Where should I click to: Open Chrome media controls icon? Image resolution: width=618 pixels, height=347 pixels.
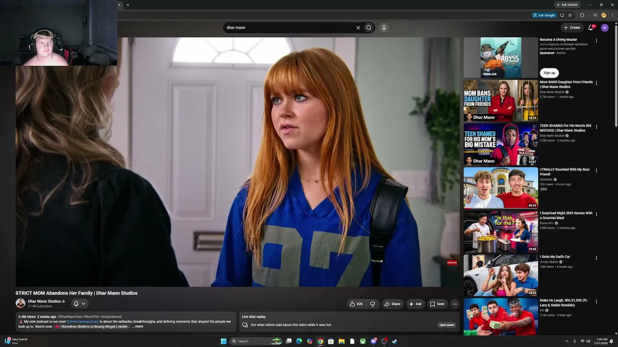[x=595, y=15]
